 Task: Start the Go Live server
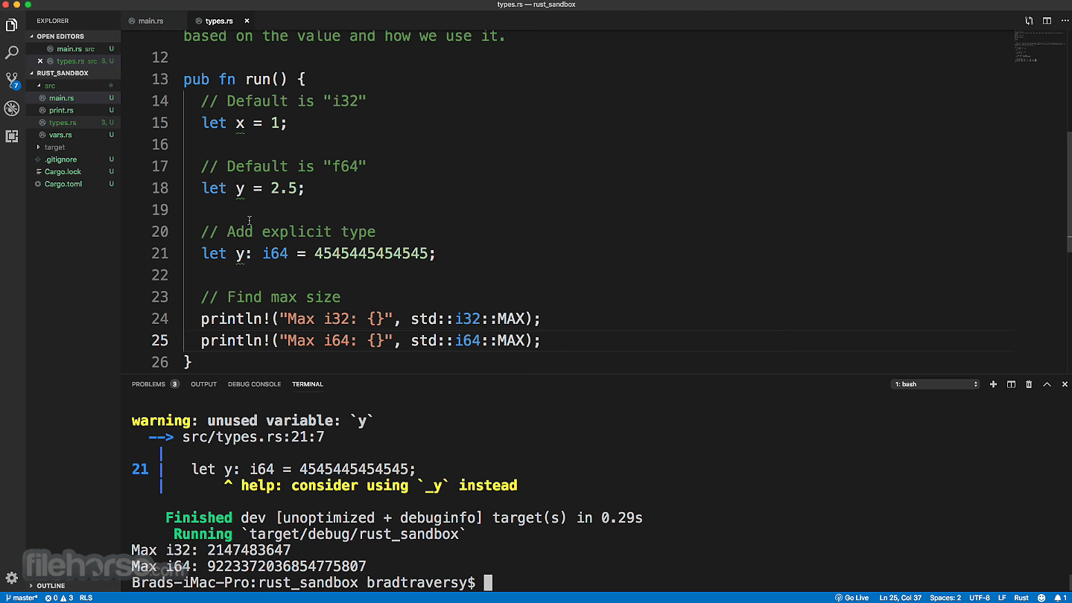[851, 598]
